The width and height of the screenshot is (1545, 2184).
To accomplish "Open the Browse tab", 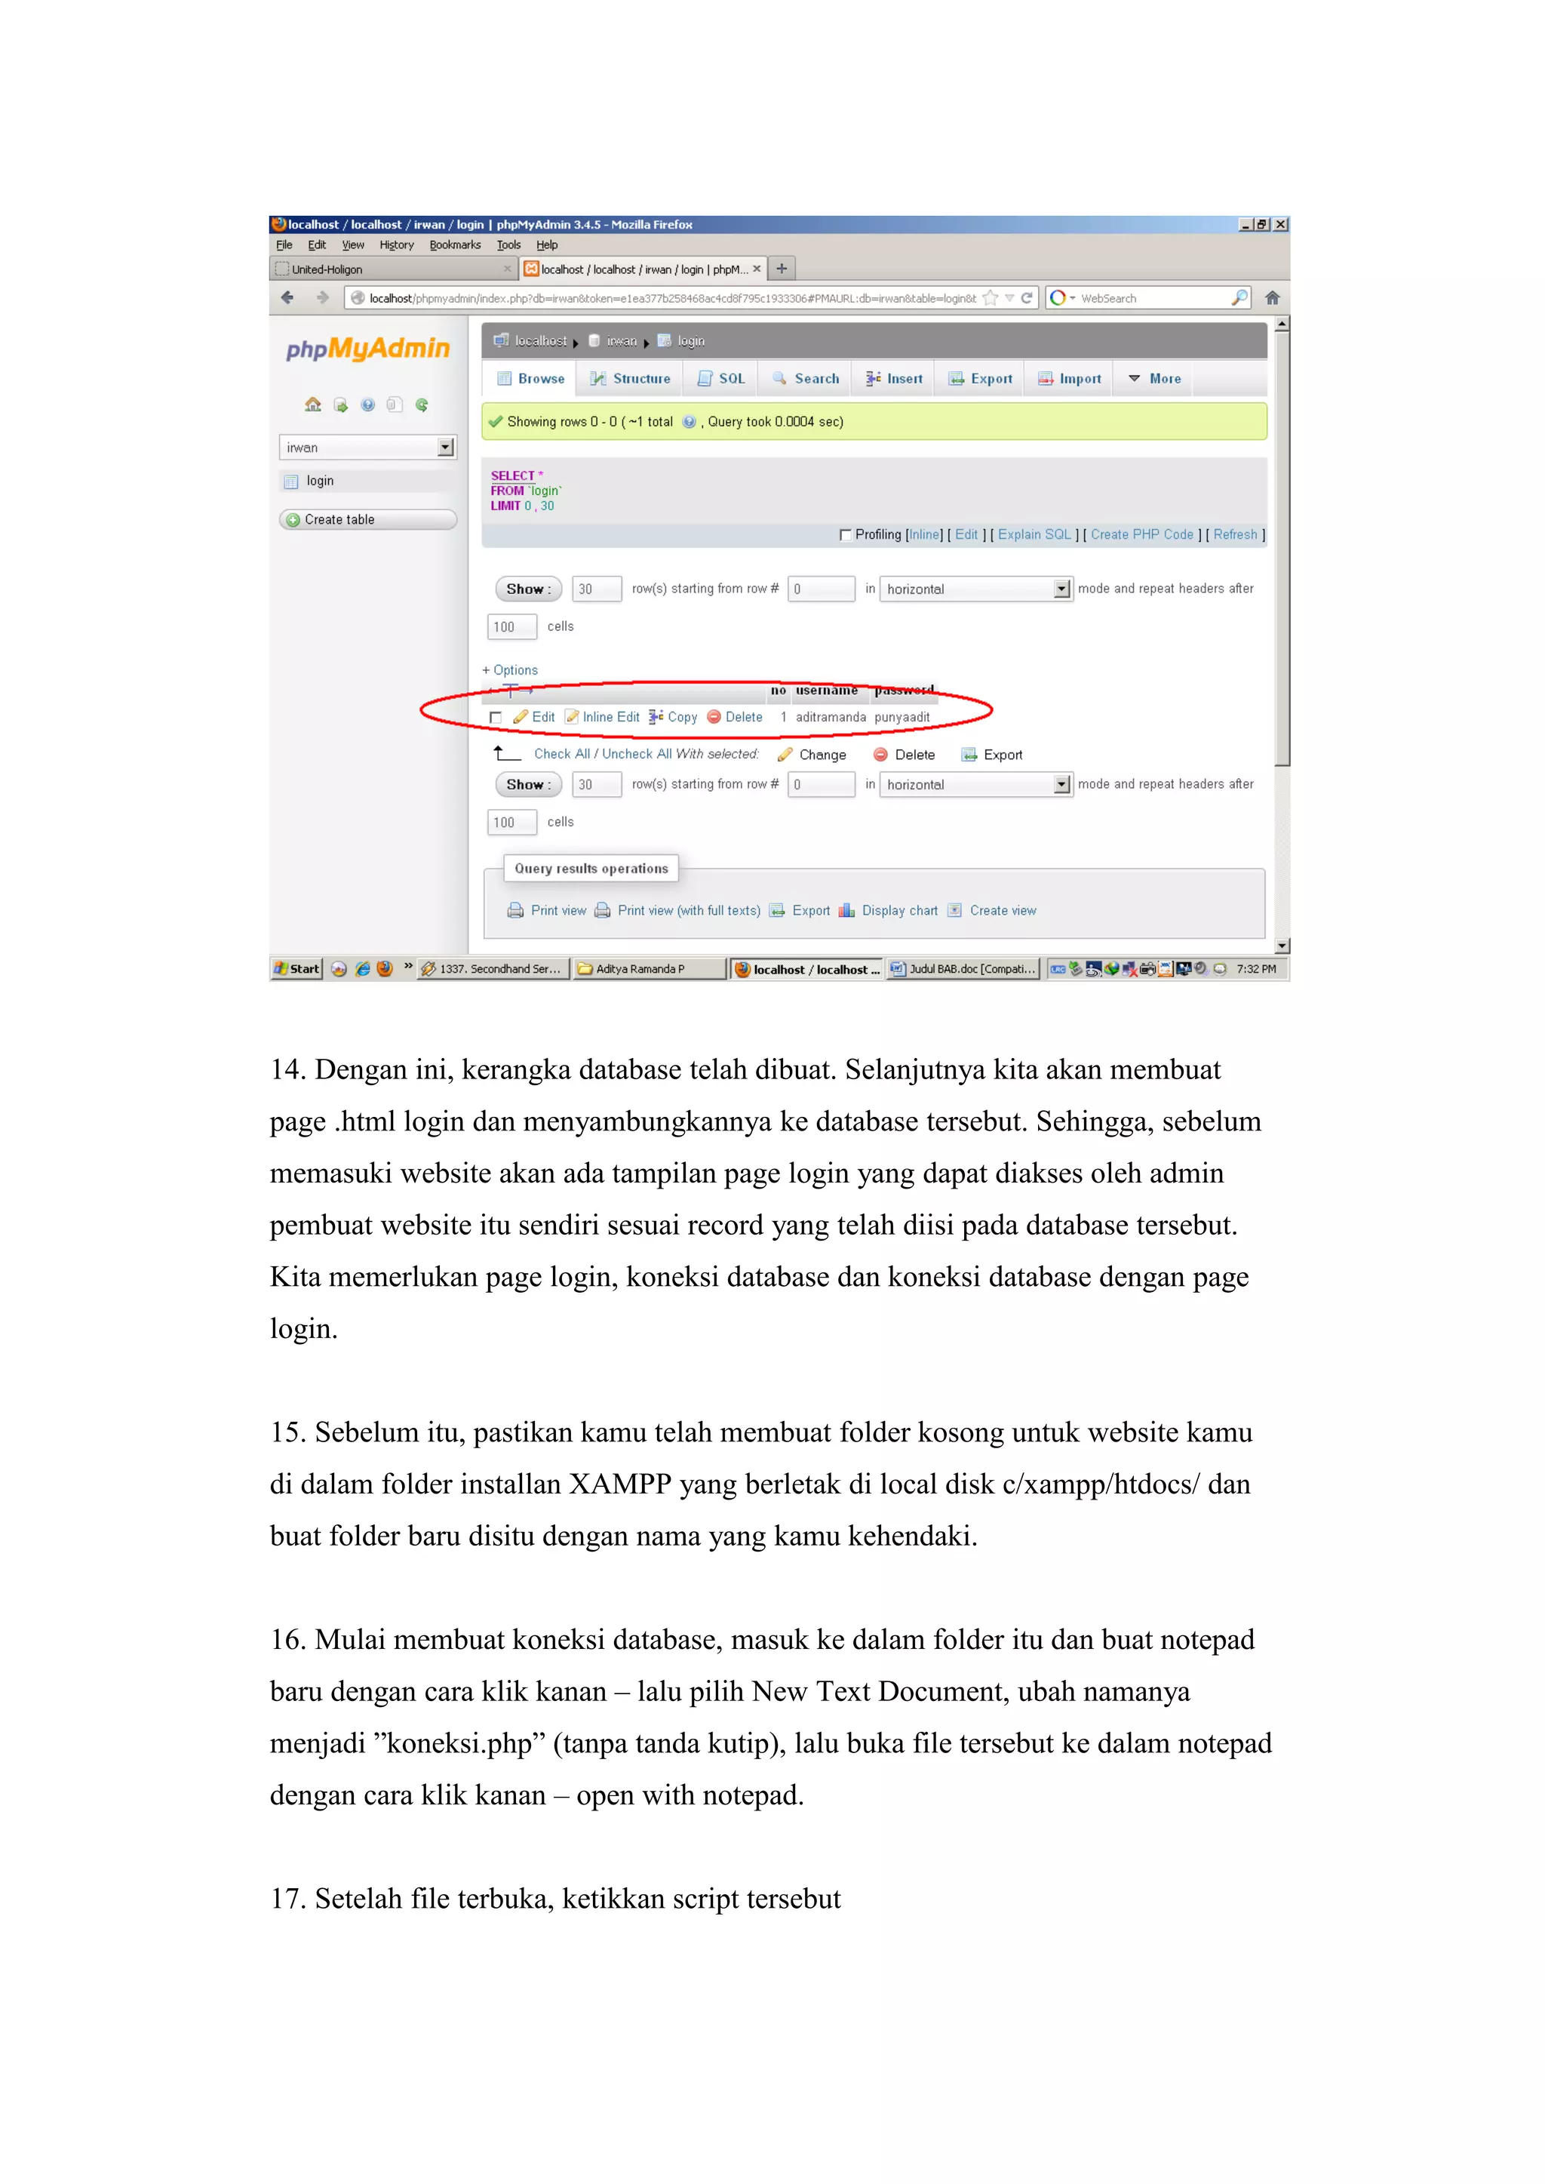I will point(531,379).
